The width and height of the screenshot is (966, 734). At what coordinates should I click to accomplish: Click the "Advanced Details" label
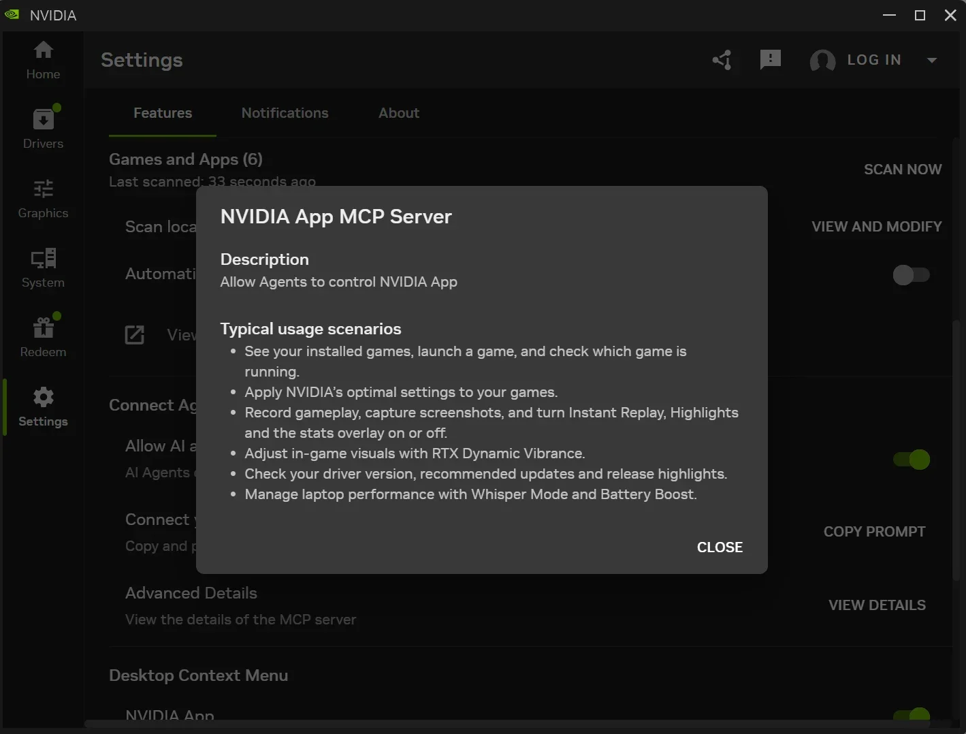[x=191, y=593]
